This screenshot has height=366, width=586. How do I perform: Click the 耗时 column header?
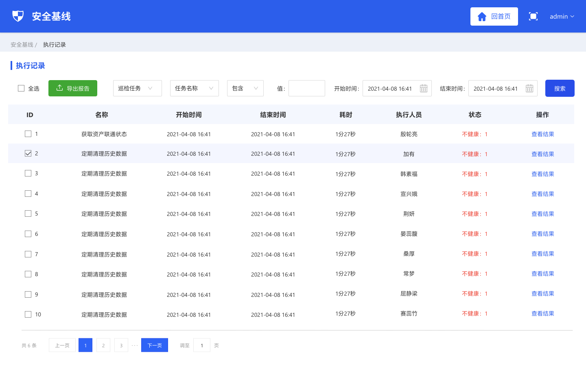346,115
